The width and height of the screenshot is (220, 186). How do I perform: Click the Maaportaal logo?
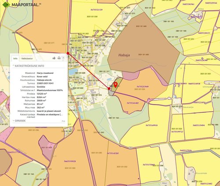click(22, 5)
